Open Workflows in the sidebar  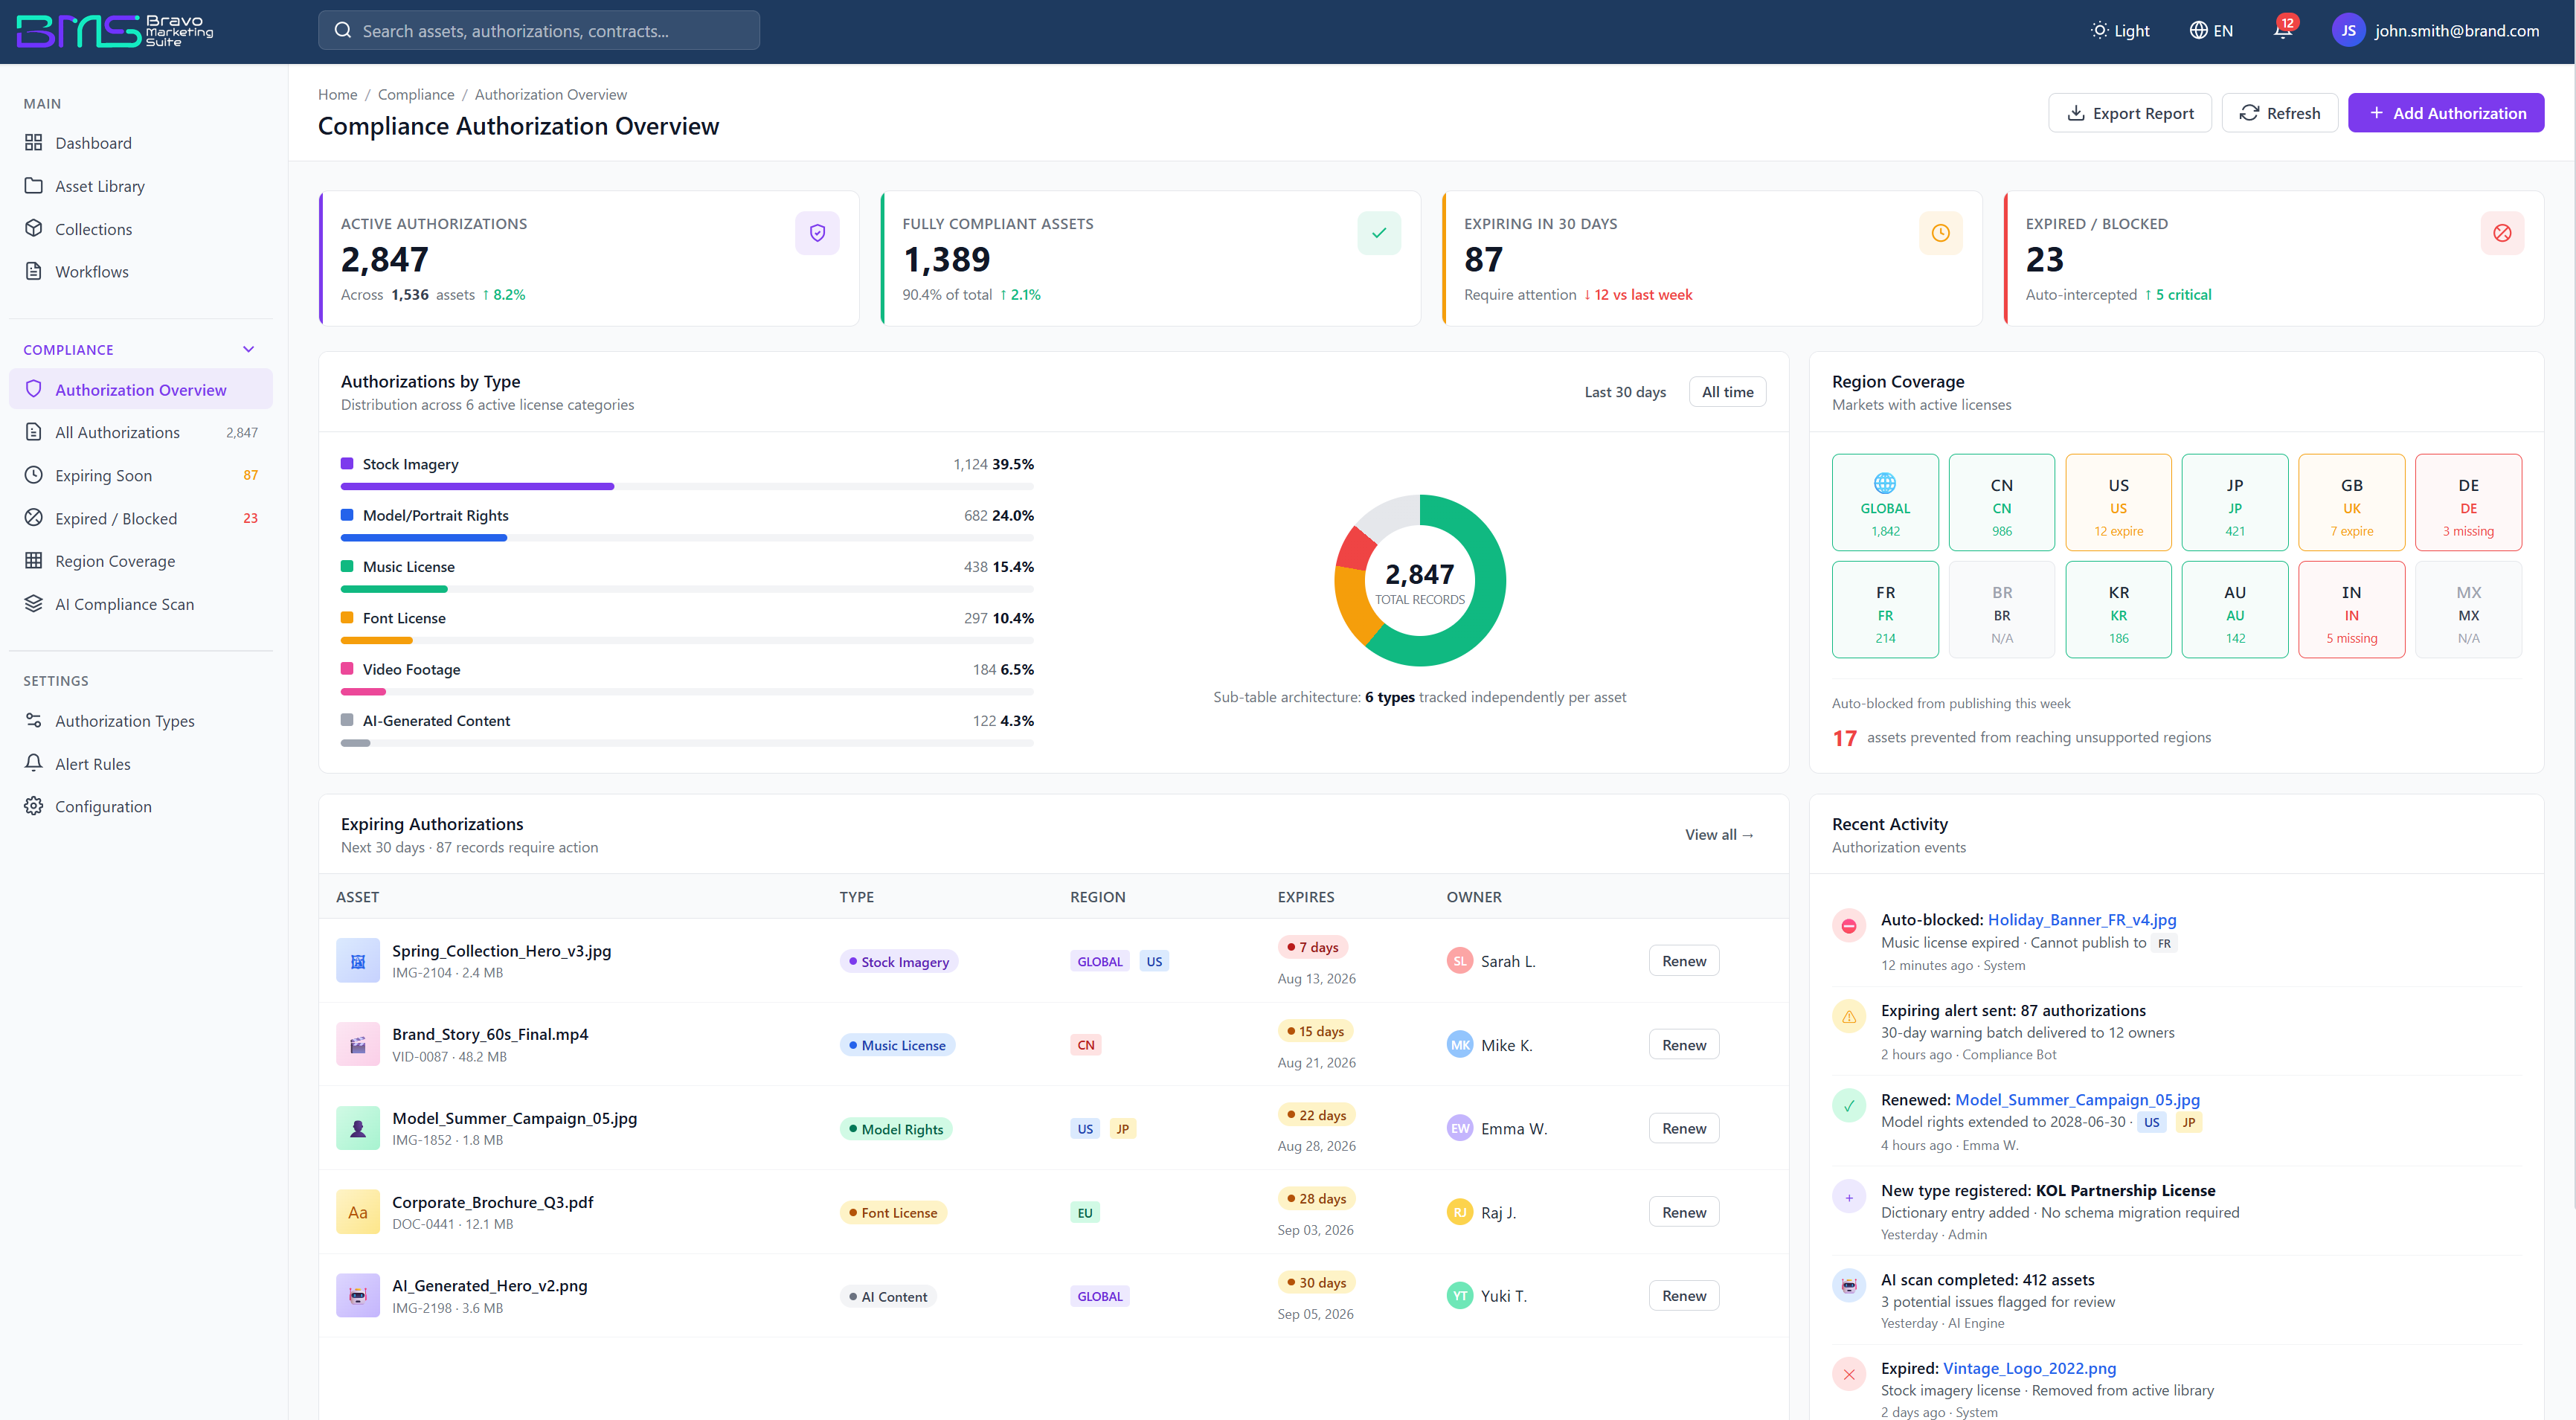pyautogui.click(x=141, y=272)
